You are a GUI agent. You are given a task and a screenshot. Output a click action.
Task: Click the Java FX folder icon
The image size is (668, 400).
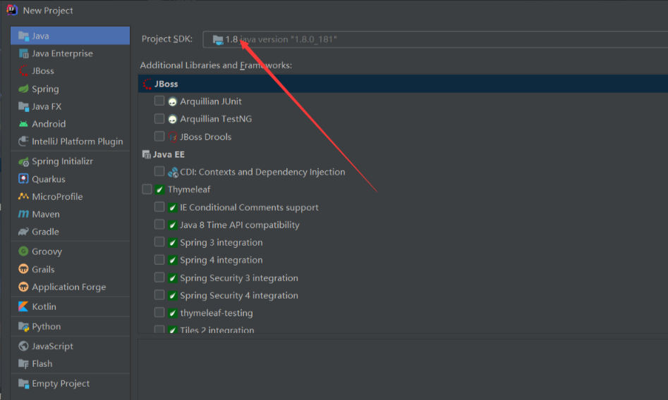pos(23,106)
